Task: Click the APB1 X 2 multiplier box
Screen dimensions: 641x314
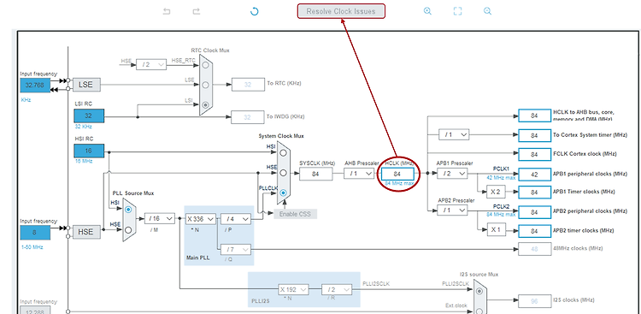Action: pyautogui.click(x=496, y=192)
